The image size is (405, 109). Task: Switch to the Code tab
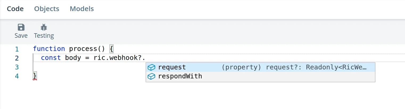coord(15,9)
